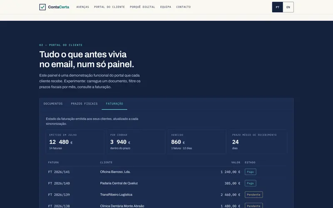Click Paga badge for FT 2026/141

click(251, 172)
